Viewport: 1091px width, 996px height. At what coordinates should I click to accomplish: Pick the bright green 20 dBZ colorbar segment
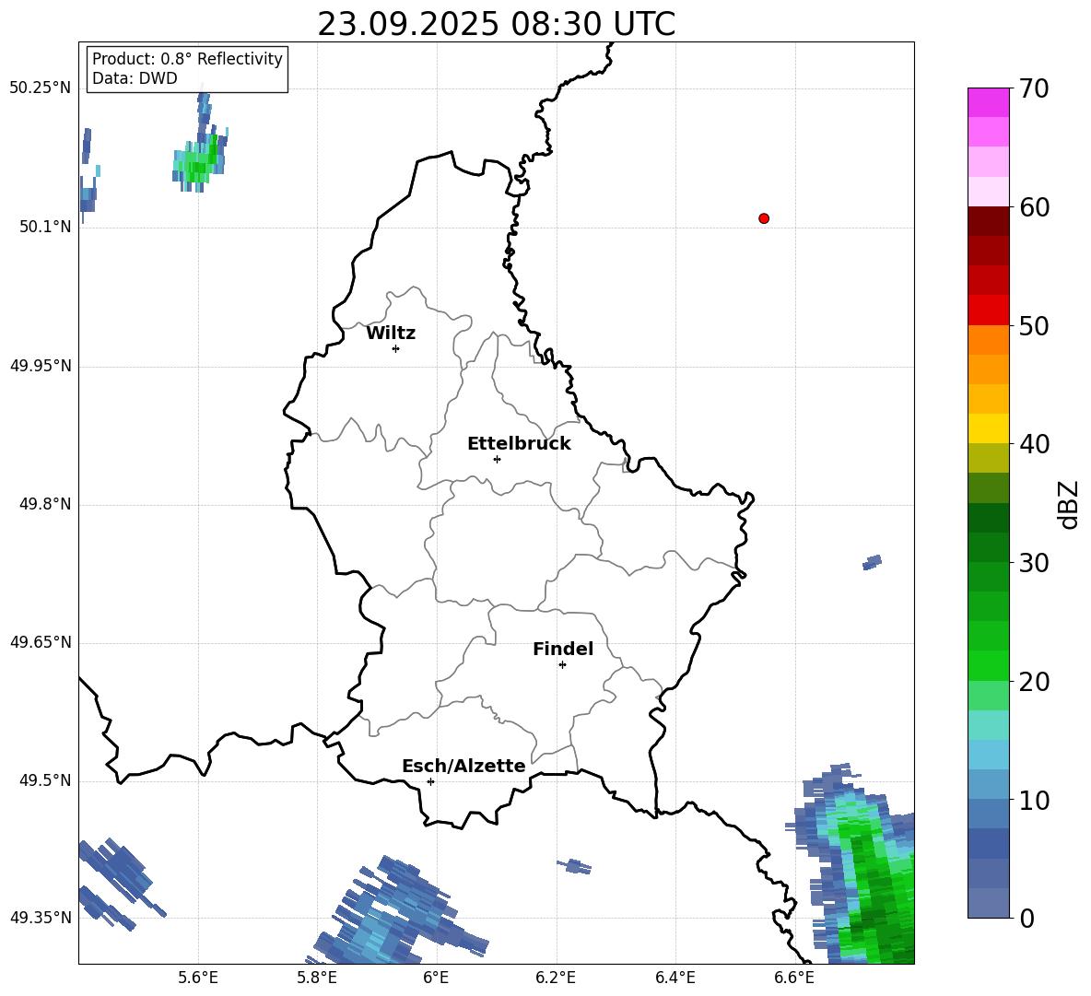point(988,665)
